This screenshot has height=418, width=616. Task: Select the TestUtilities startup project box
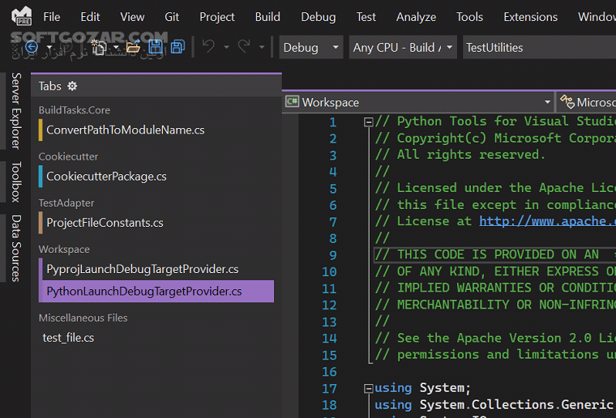[x=539, y=48]
